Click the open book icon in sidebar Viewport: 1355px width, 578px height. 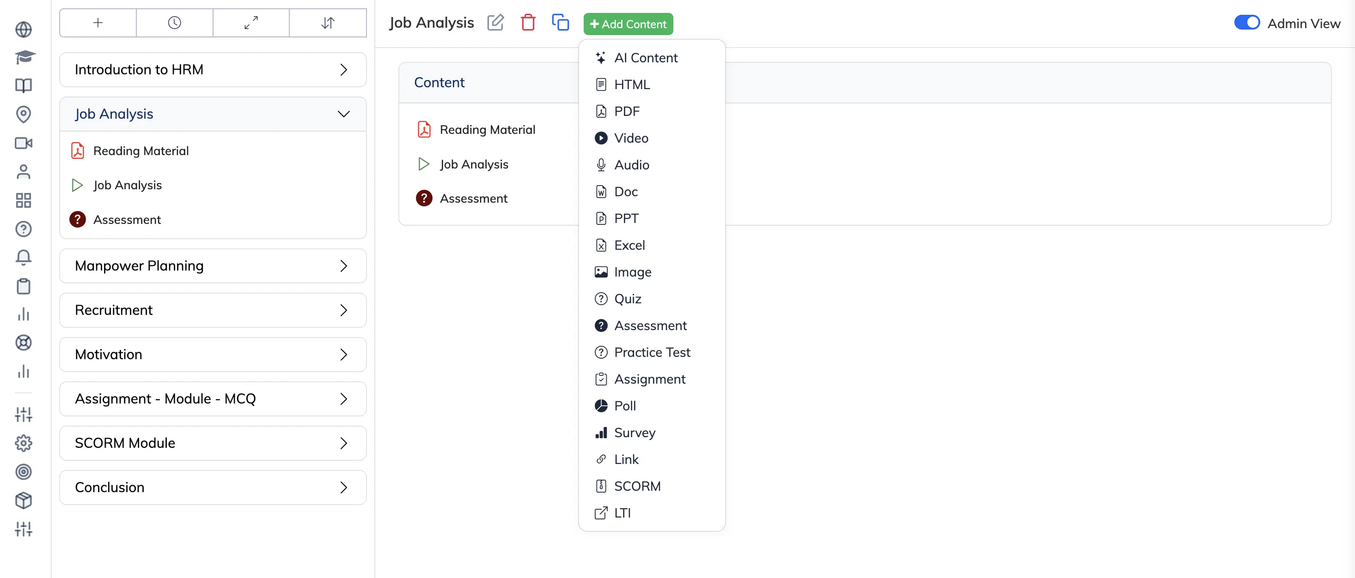click(23, 86)
